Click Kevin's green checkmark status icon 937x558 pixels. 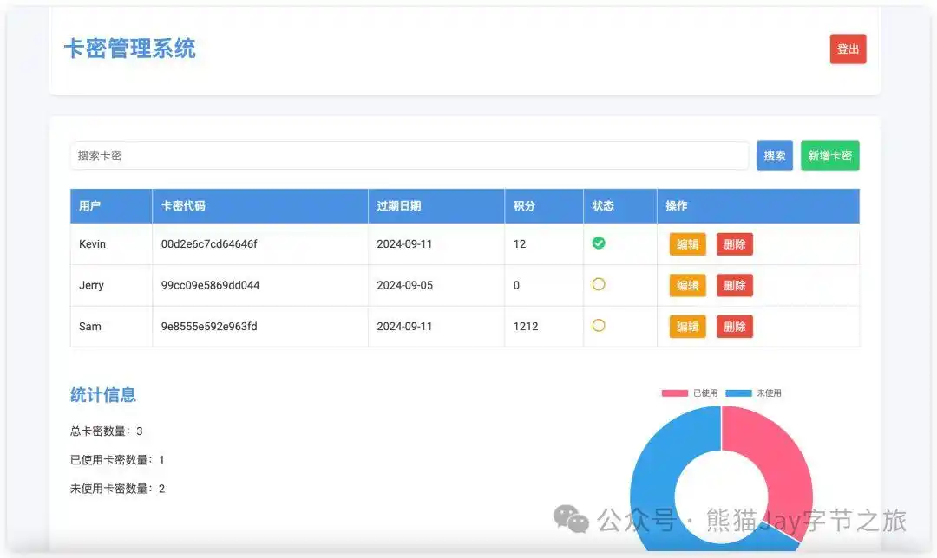pos(599,243)
